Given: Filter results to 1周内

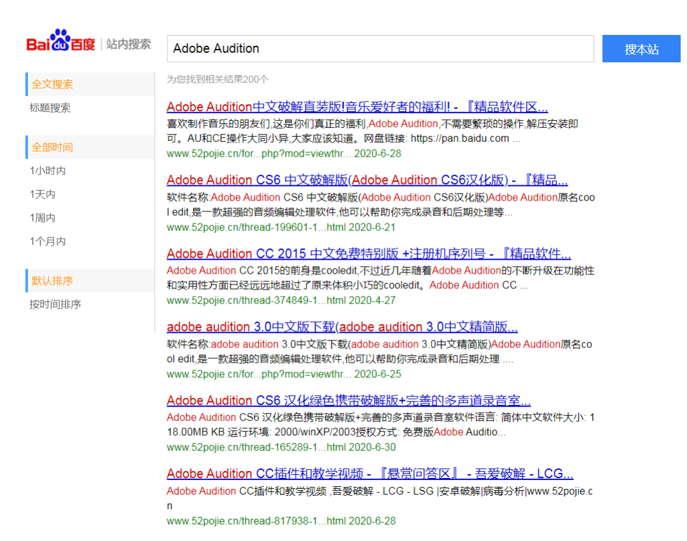Looking at the screenshot, I should click(x=43, y=218).
